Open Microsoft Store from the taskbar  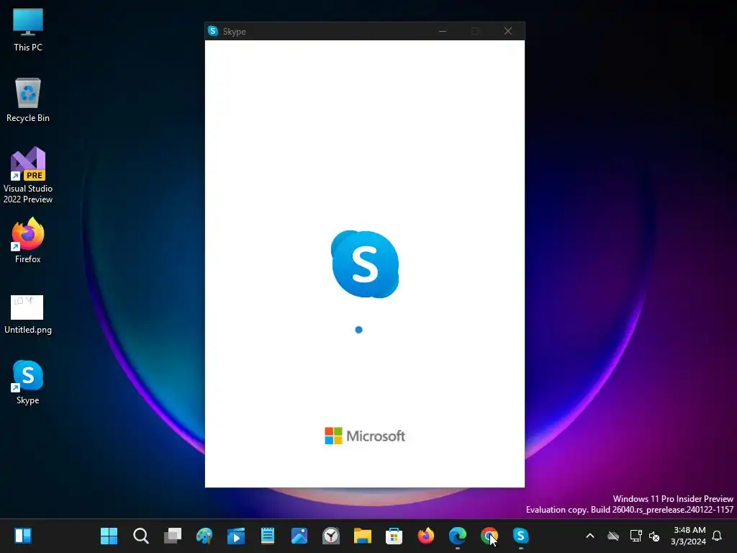click(394, 536)
